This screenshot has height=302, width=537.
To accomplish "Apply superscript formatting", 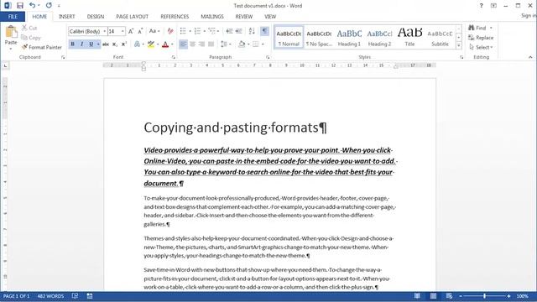I will point(124,44).
